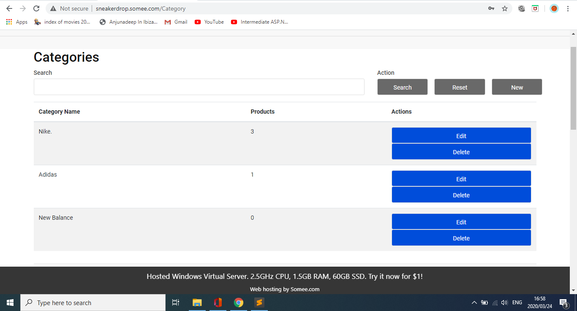
Task: Edit the Nike category
Action: 461,136
